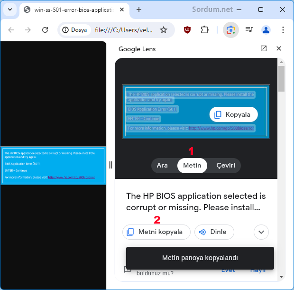Click the blue BIOS error image on page
294x290 pixels.
[x=53, y=166]
